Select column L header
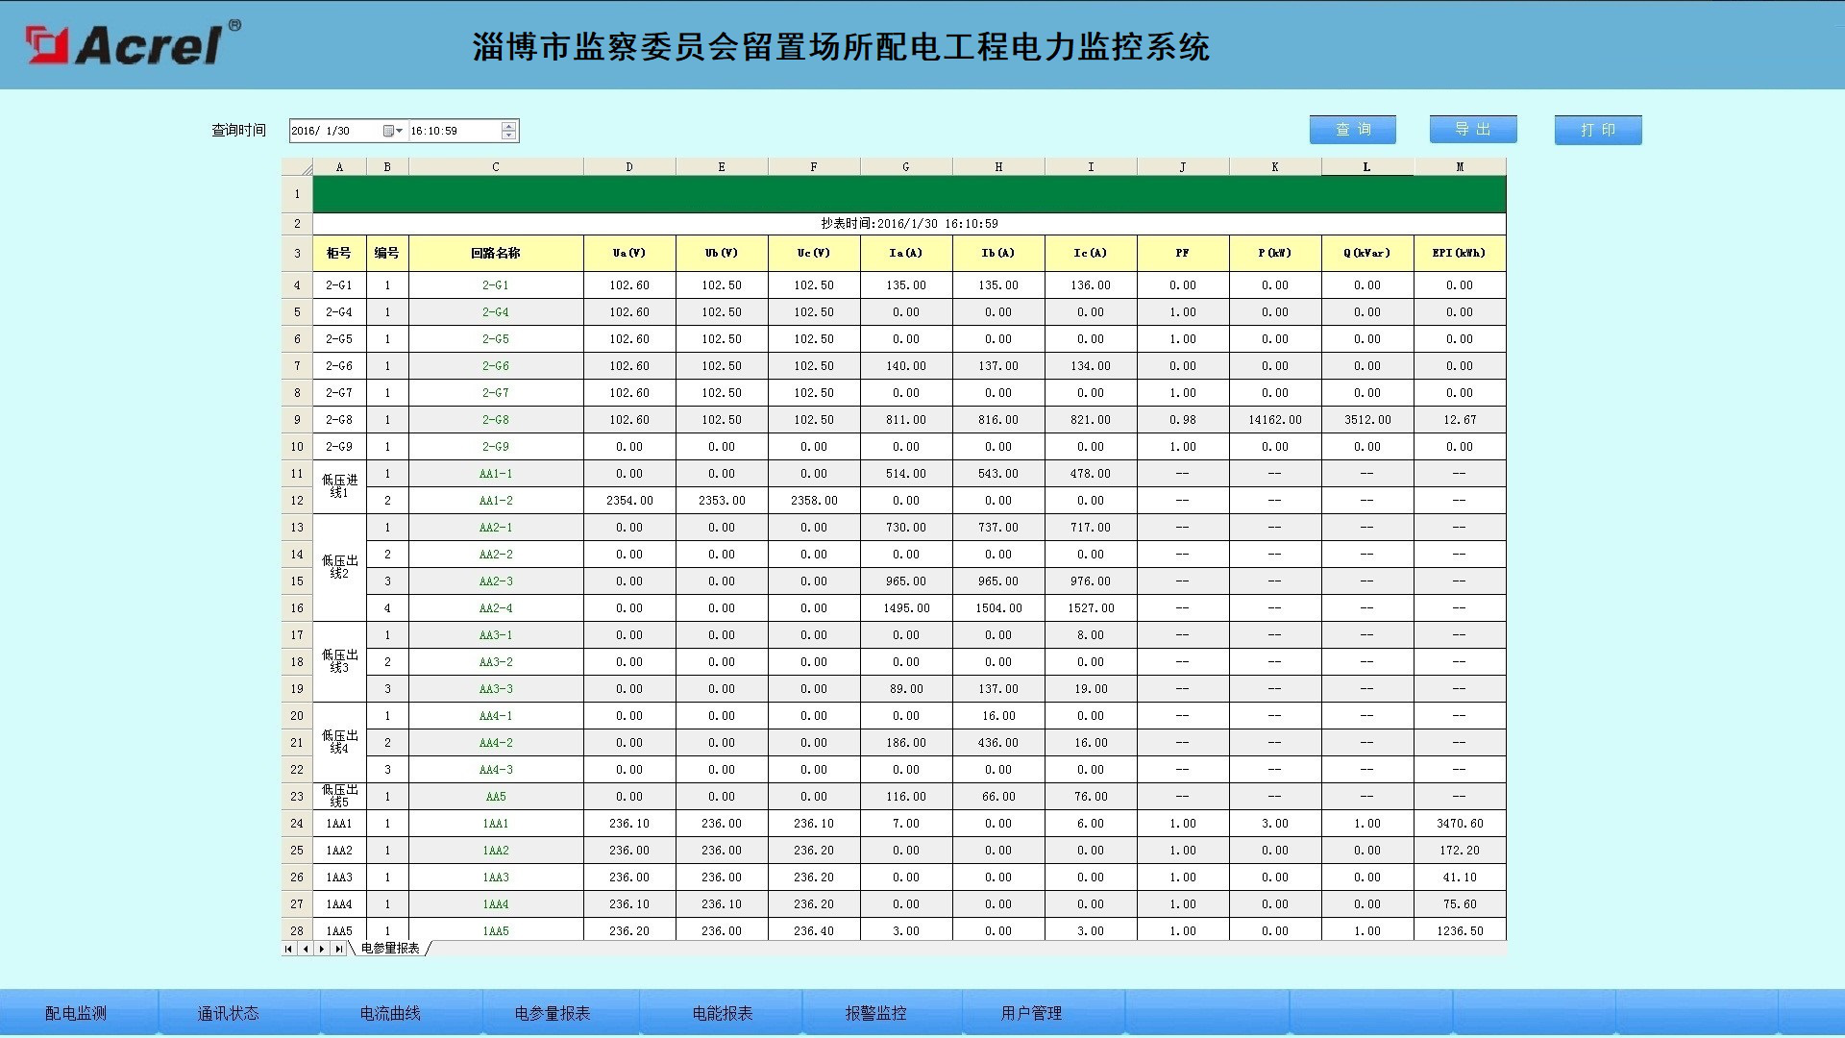The height and width of the screenshot is (1038, 1845). (x=1366, y=167)
